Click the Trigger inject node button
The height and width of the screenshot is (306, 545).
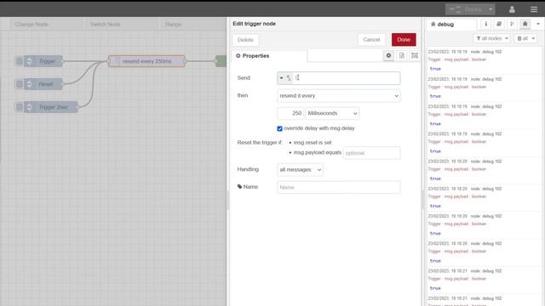19,61
